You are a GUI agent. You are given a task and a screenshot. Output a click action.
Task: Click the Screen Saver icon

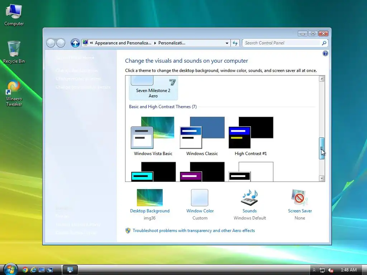click(x=300, y=198)
